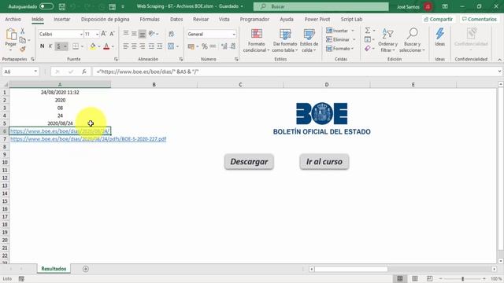Expand the formula bar
The height and width of the screenshot is (283, 504).
pyautogui.click(x=499, y=72)
